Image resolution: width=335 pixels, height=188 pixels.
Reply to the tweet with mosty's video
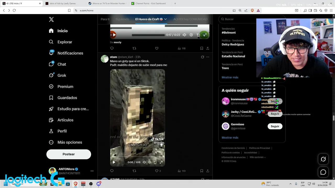click(x=112, y=48)
